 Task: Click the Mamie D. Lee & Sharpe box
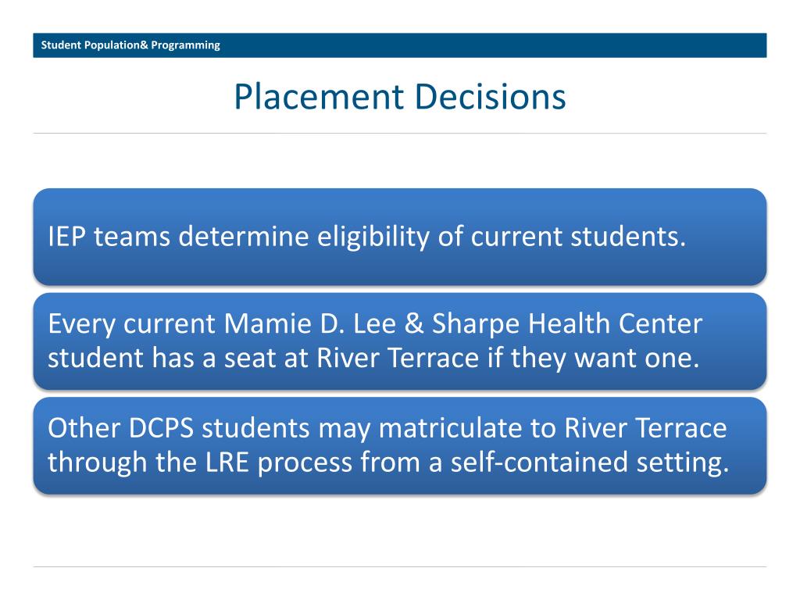click(400, 341)
